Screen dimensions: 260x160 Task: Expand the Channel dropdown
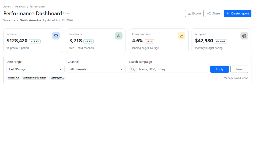click(x=96, y=69)
